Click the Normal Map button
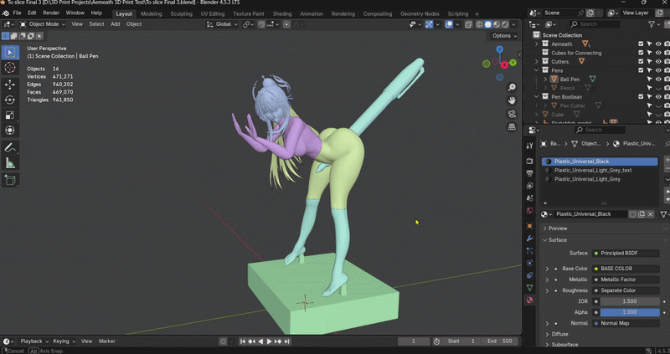The width and height of the screenshot is (670, 354). (626, 323)
